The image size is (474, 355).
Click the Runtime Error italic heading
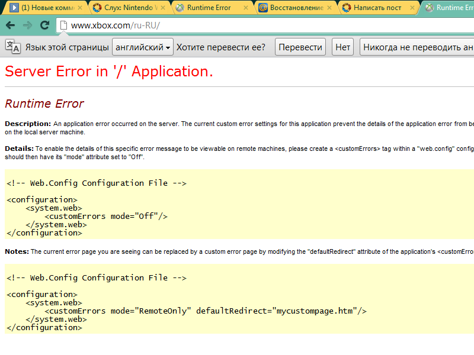point(44,104)
